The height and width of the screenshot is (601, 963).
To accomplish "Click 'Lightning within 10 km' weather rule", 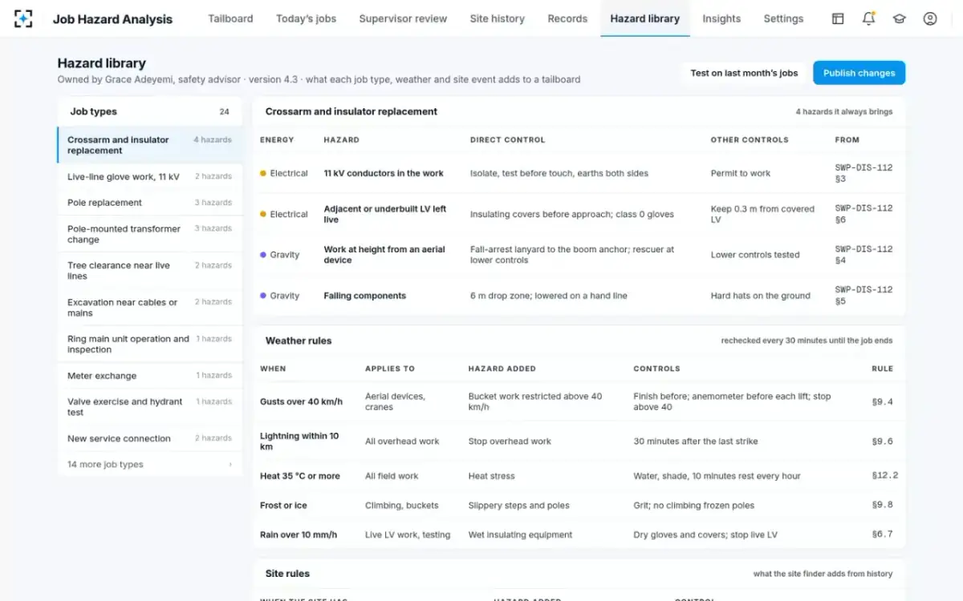I will pyautogui.click(x=299, y=442).
